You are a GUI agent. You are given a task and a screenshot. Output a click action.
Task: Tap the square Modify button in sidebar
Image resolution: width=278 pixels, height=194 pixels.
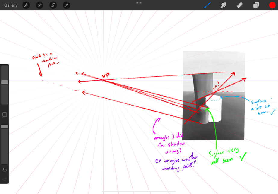point(5,115)
